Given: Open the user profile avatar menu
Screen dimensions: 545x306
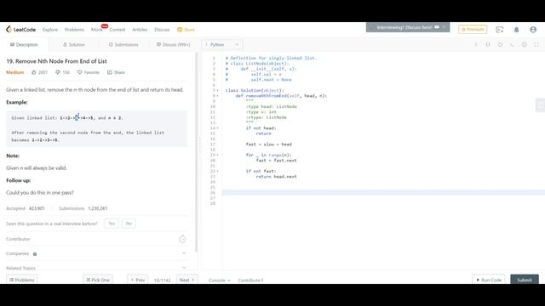Looking at the screenshot, I should [533, 30].
